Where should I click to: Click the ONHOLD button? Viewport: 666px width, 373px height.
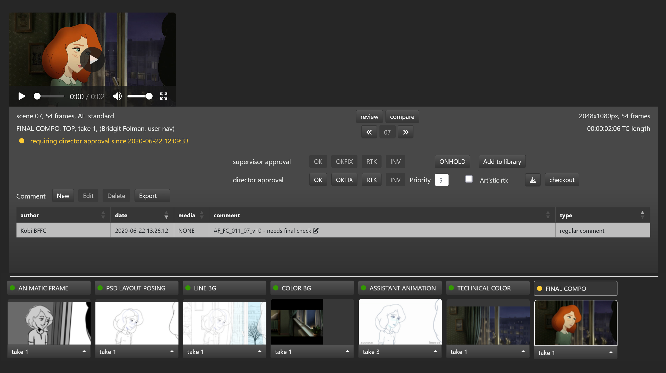coord(452,162)
